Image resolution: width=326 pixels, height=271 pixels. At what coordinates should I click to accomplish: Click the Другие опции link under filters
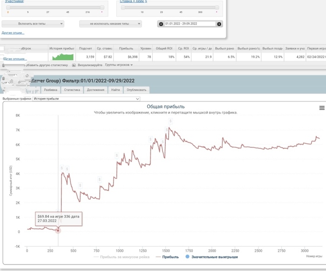pyautogui.click(x=13, y=33)
